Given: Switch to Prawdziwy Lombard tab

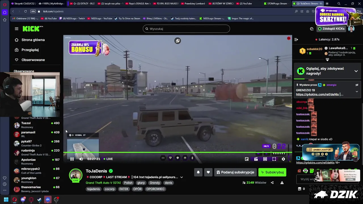Looking at the screenshot, I should (193, 4).
